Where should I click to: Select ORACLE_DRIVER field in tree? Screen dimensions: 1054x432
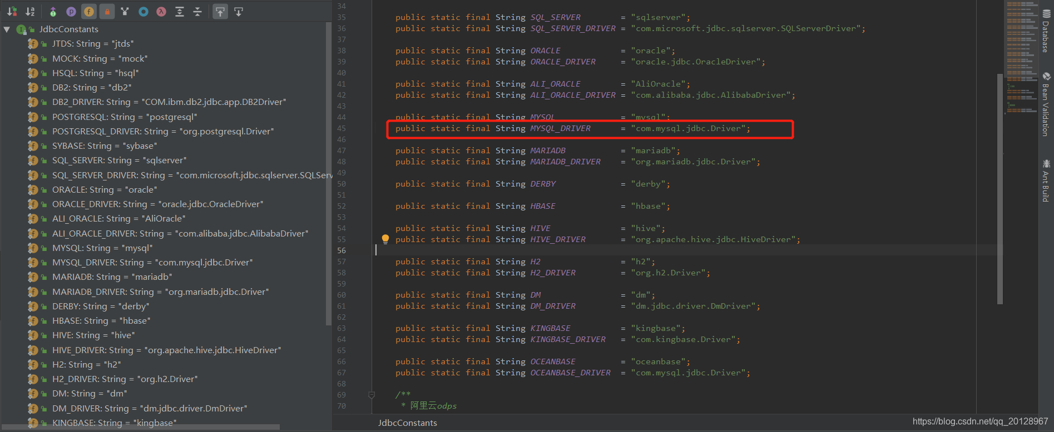coord(158,204)
